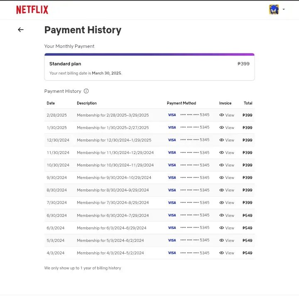View invoice for 2/28/2025 payment

[227, 115]
